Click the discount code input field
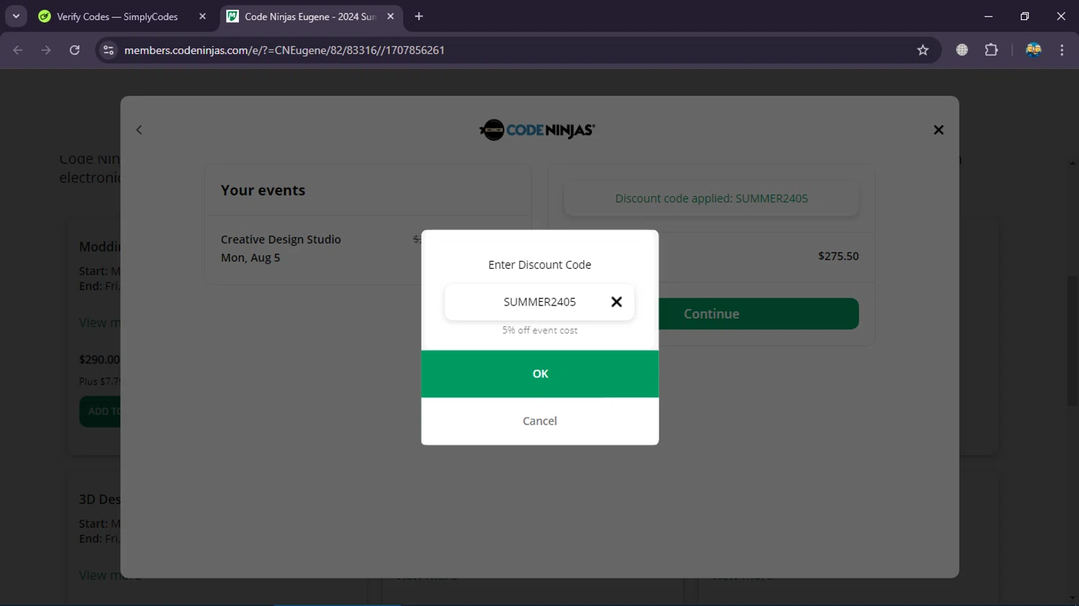 point(539,302)
